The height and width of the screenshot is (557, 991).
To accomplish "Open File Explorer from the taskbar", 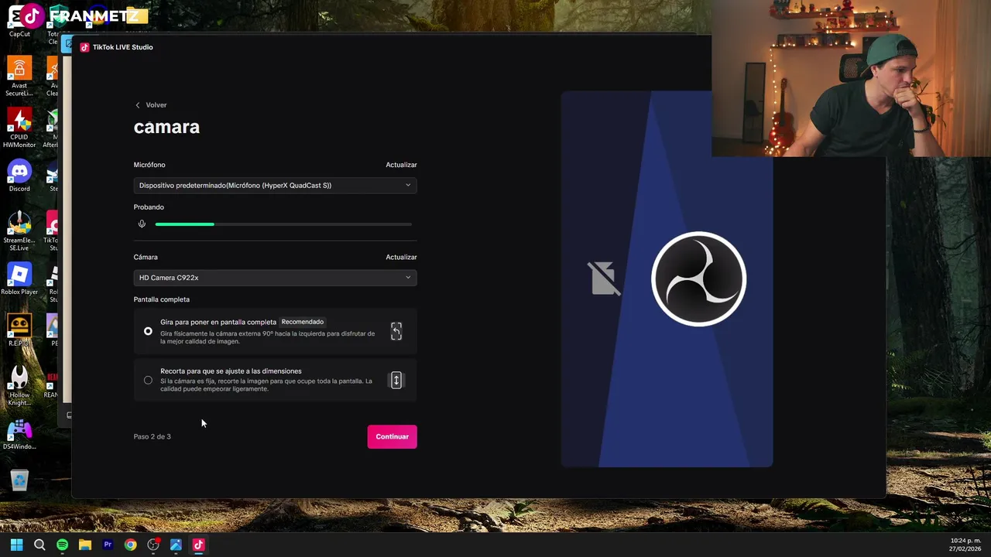I will 85,545.
